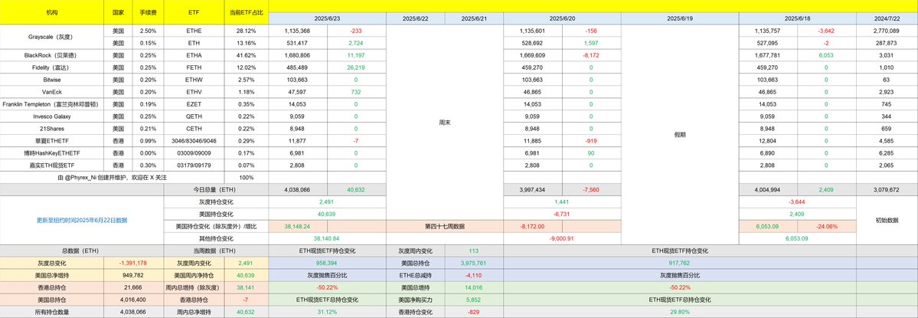
Task: Select the 949,782 net increase value
Action: click(133, 276)
